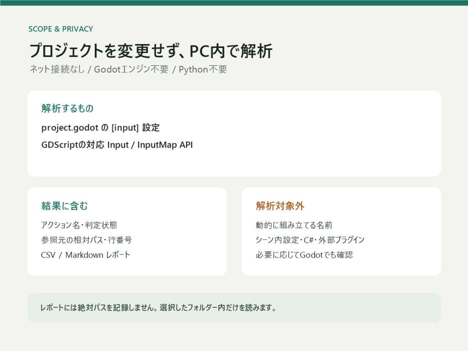Select the line '必要に応じてGodotでも確認'
The image size is (468, 351).
304,255
